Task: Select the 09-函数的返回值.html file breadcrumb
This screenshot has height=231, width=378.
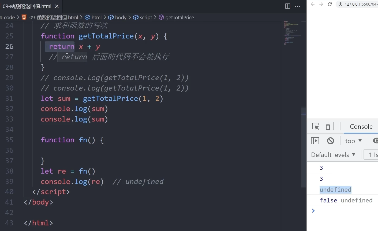Action: click(x=54, y=17)
